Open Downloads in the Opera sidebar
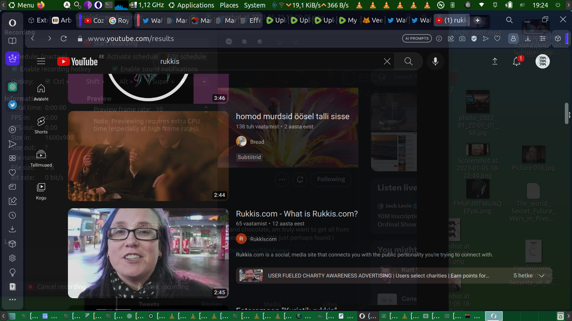 click(13, 229)
